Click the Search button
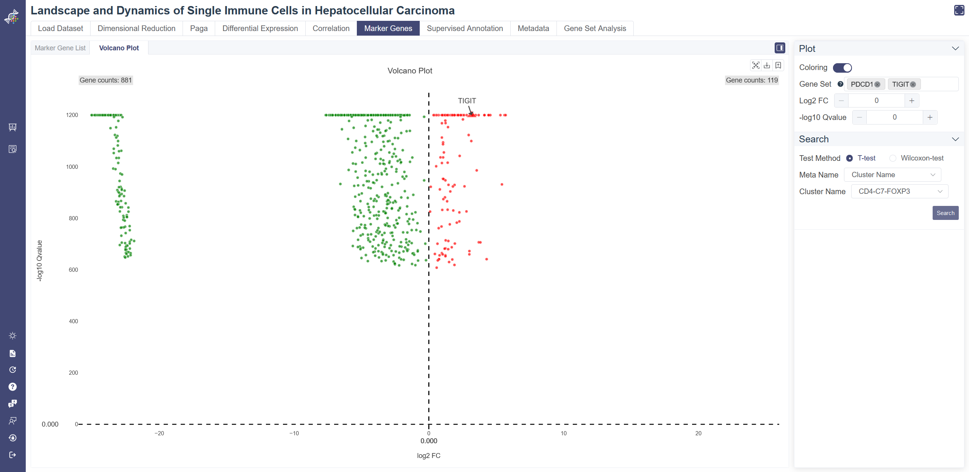969x472 pixels. click(945, 213)
